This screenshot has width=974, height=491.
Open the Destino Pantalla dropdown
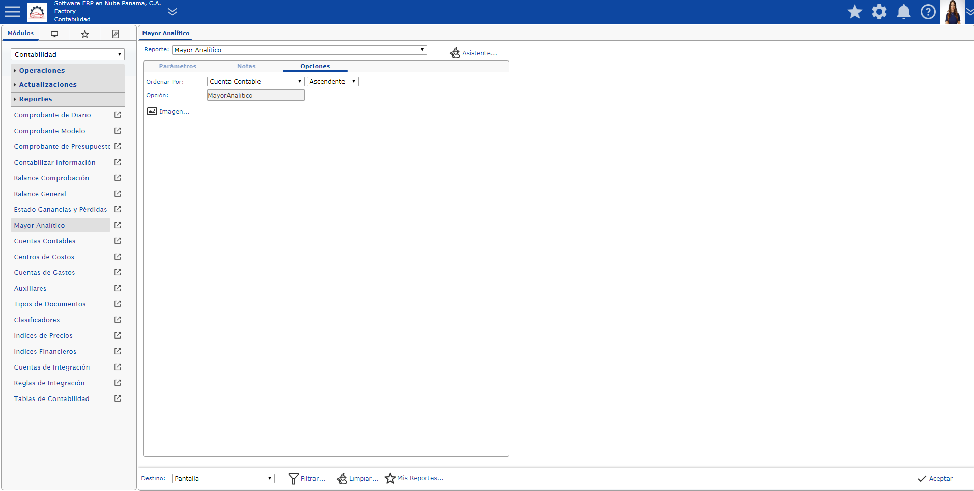tap(223, 478)
